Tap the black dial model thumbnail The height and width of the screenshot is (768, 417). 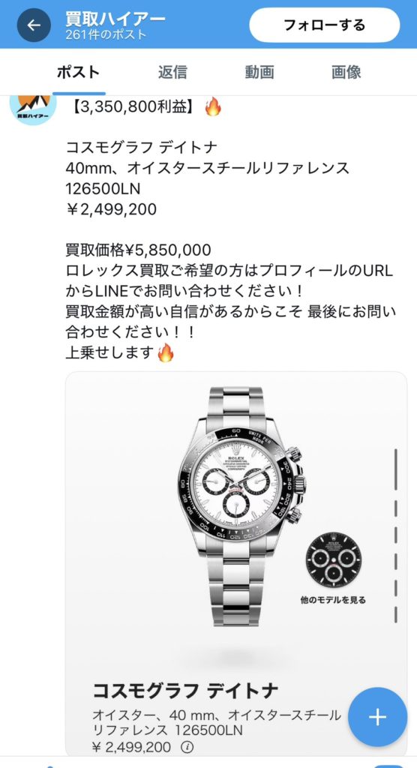[334, 559]
